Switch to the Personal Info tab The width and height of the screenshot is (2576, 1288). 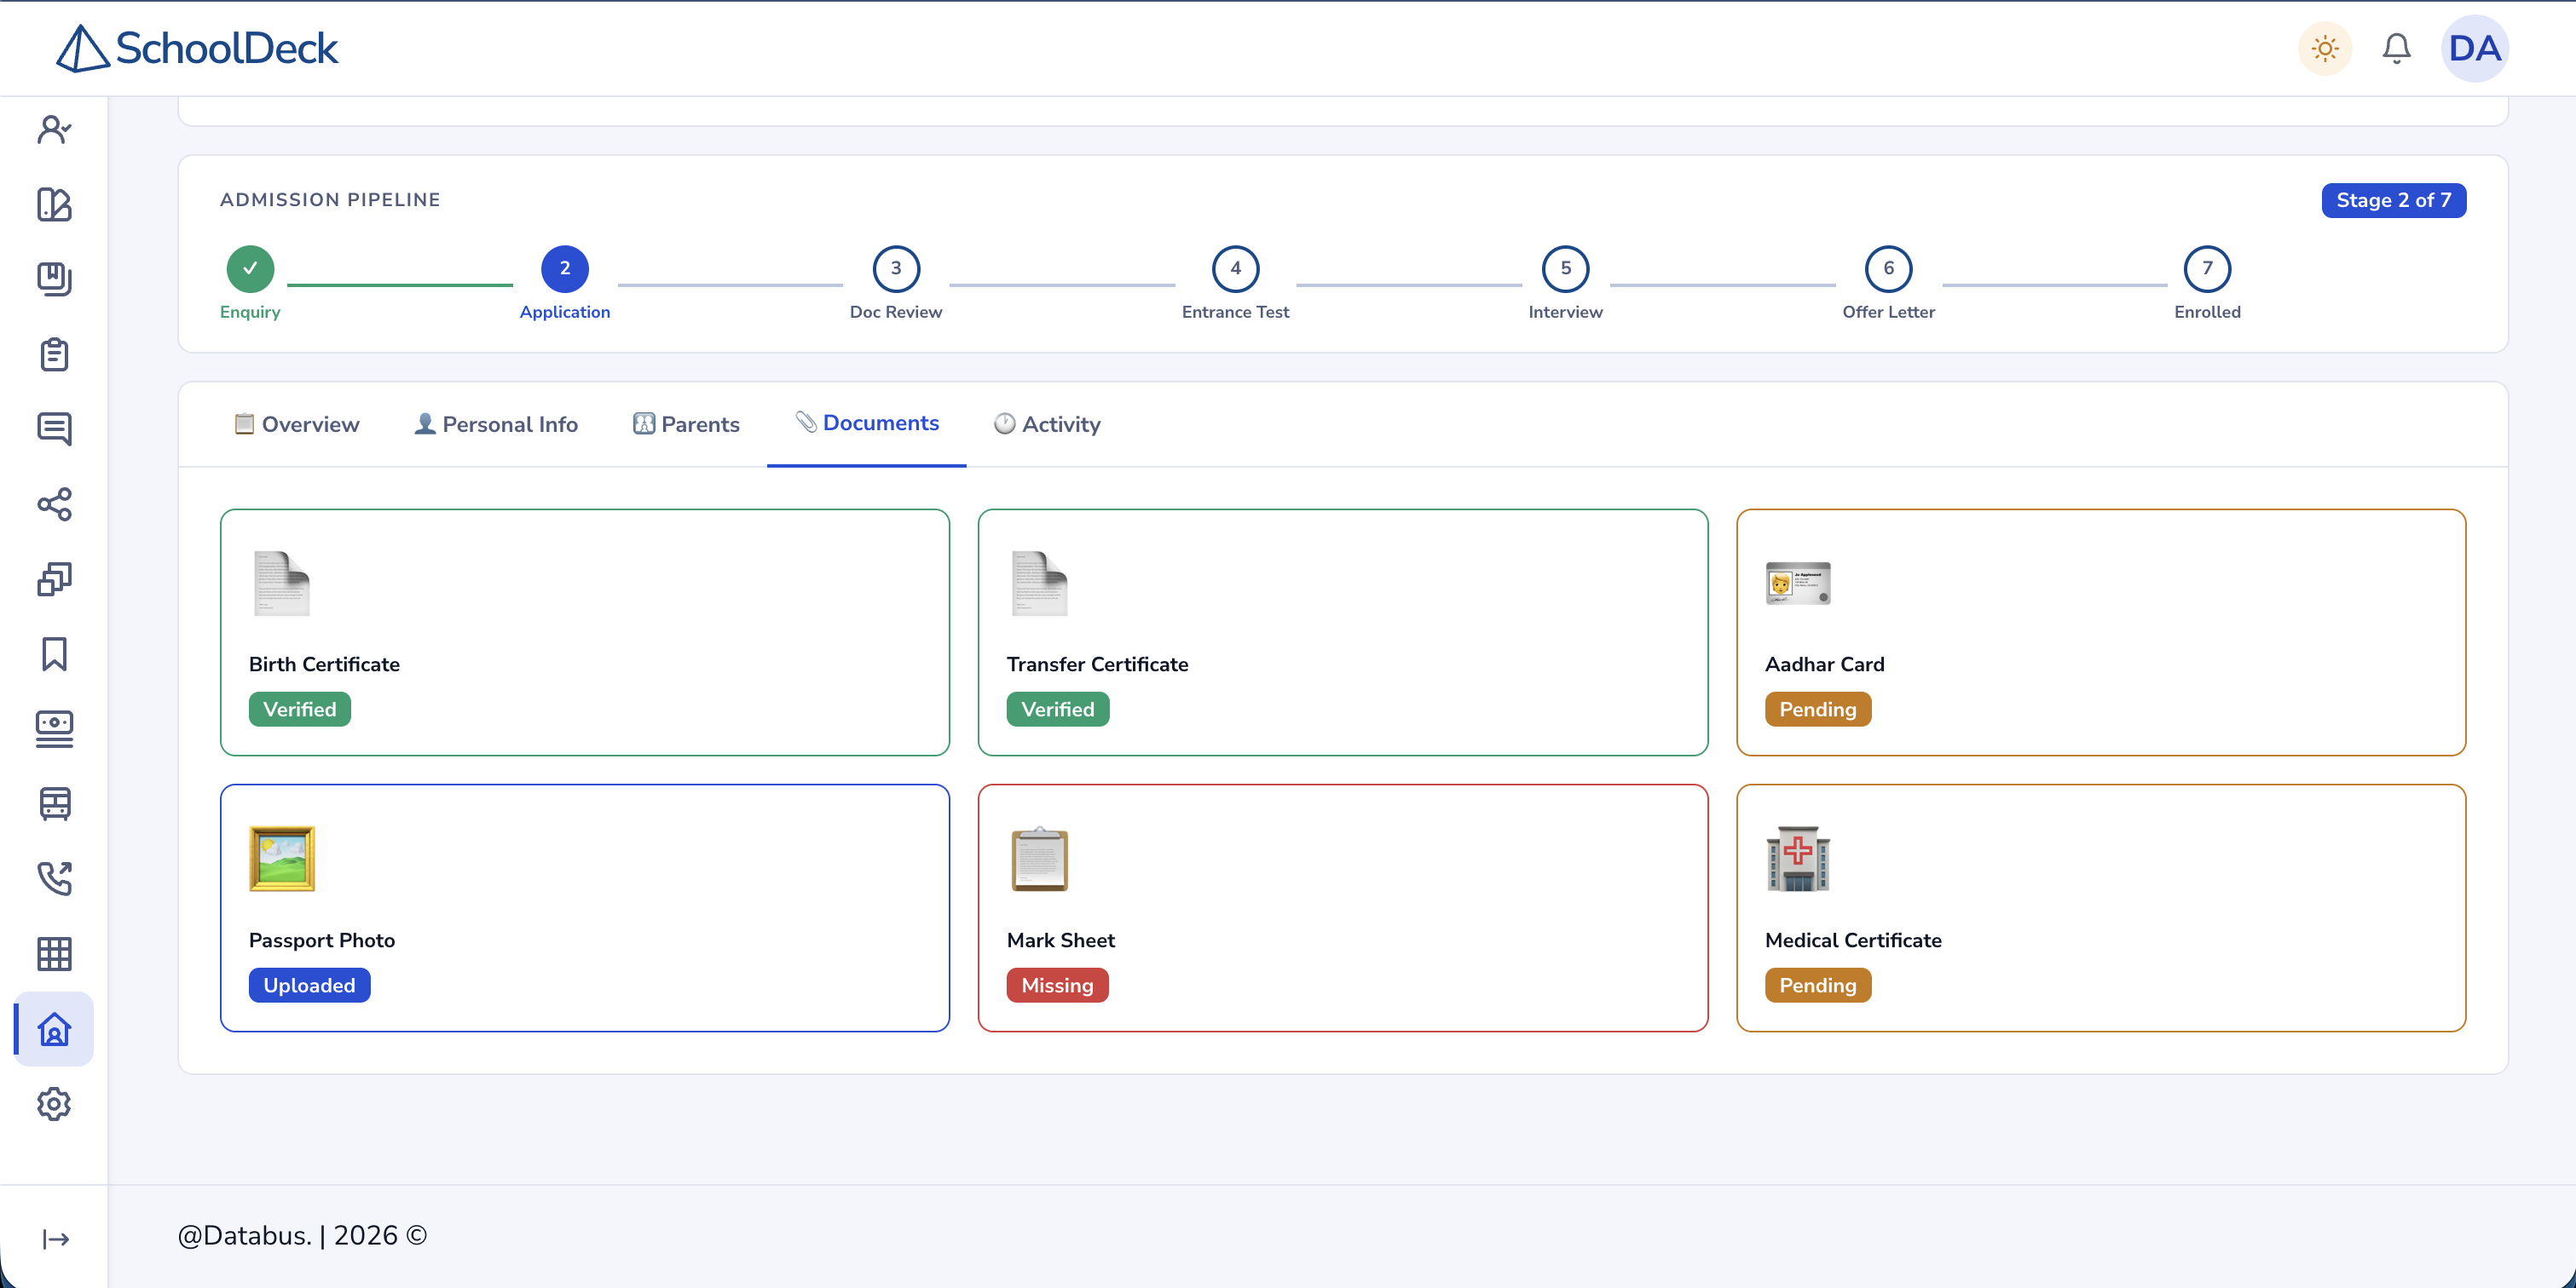[x=495, y=423]
